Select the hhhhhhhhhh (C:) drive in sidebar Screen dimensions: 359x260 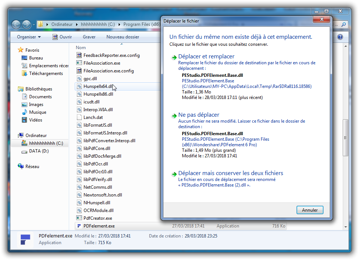[x=40, y=143]
